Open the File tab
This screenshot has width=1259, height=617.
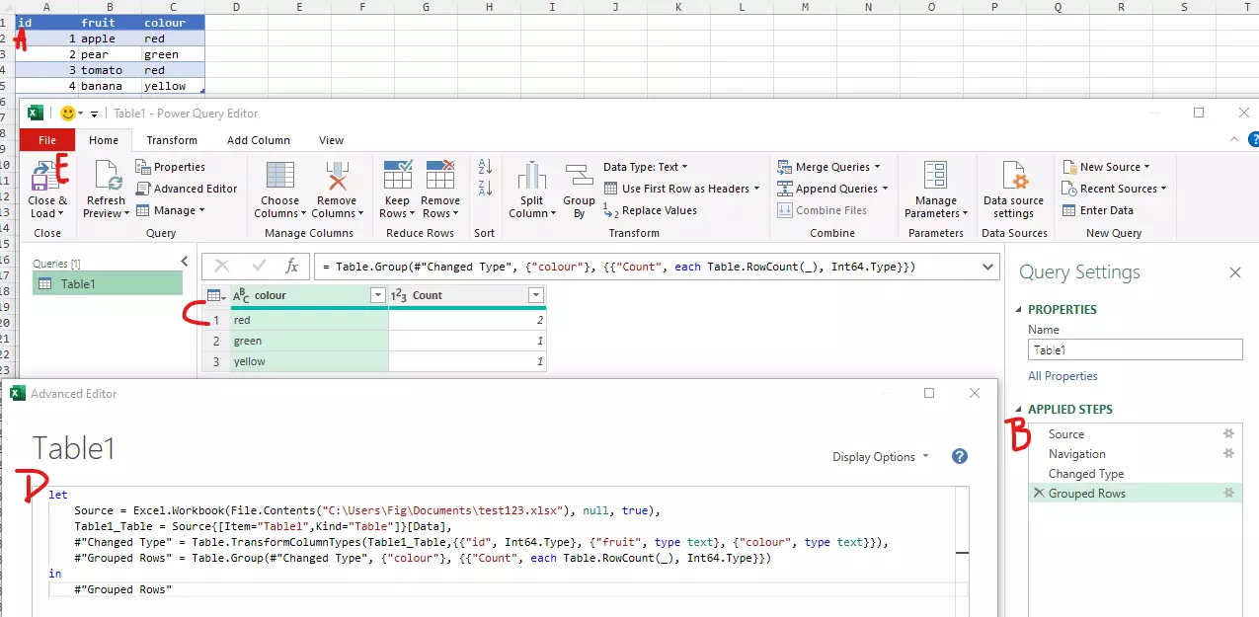tap(47, 140)
